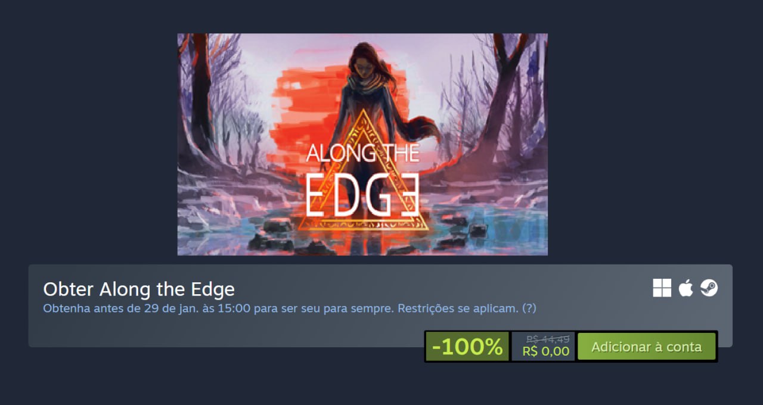The image size is (763, 405).
Task: Click the ALONG THE text in the banner
Action: click(362, 153)
